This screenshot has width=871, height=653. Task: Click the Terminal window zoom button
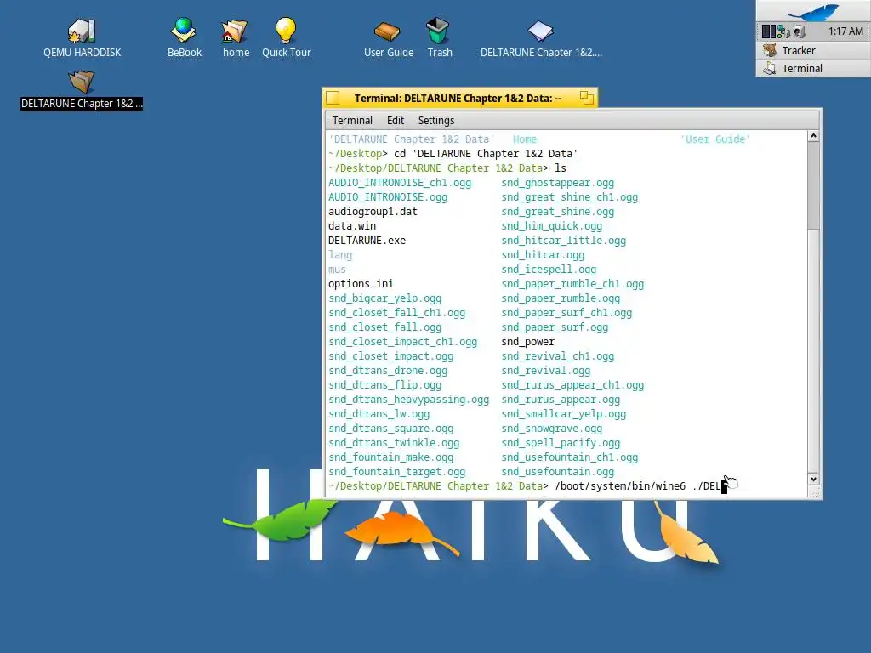[x=587, y=99]
